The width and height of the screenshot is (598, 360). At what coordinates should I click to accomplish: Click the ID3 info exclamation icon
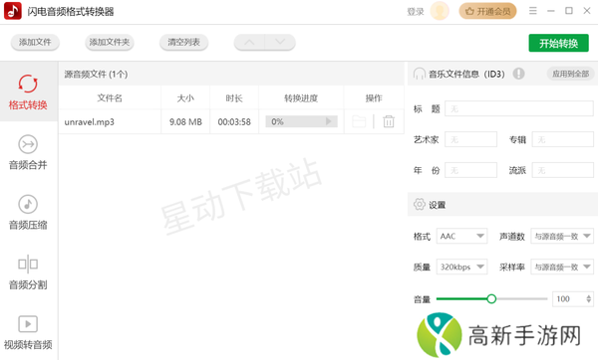[518, 73]
